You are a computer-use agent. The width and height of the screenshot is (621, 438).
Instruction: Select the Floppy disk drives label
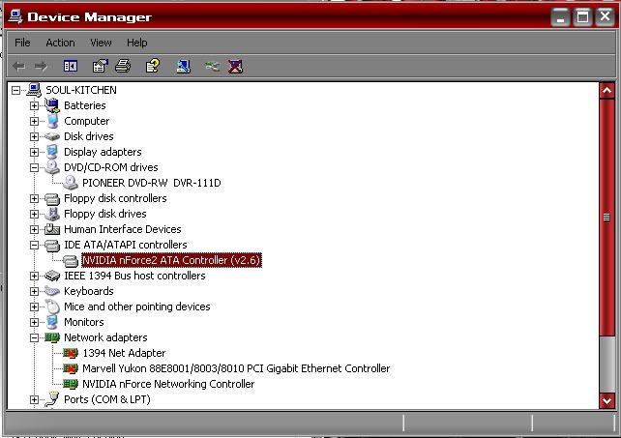click(105, 214)
